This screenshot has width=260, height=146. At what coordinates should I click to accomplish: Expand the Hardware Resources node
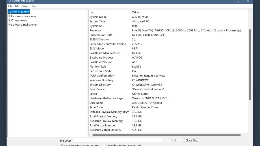(9, 16)
